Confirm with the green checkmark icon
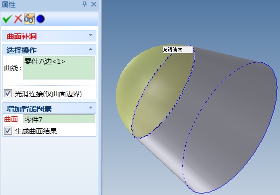The width and height of the screenshot is (280, 195). tap(7, 19)
